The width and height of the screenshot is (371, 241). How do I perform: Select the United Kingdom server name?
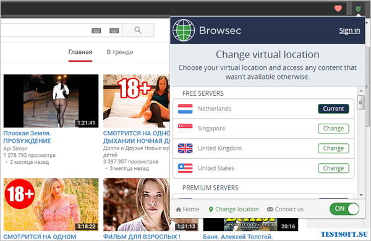[x=220, y=148]
